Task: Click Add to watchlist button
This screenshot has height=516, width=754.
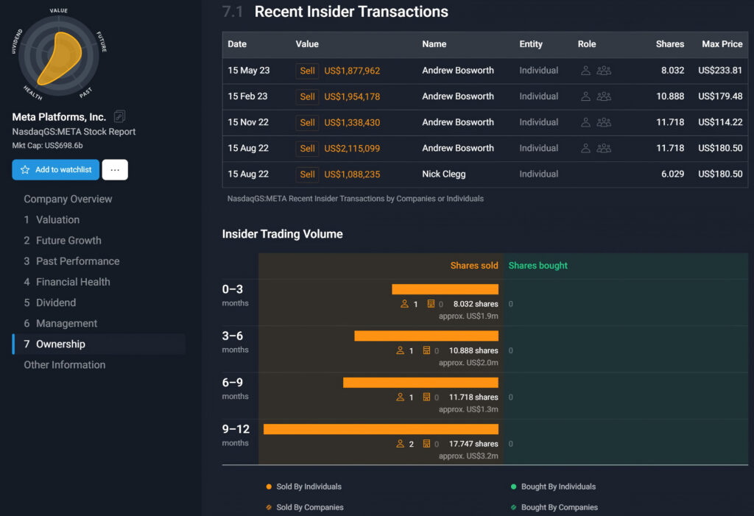Action: [56, 170]
